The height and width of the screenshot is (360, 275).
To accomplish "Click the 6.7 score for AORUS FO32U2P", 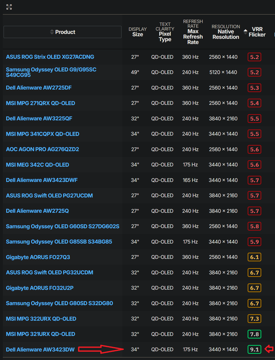I will click(x=254, y=288).
